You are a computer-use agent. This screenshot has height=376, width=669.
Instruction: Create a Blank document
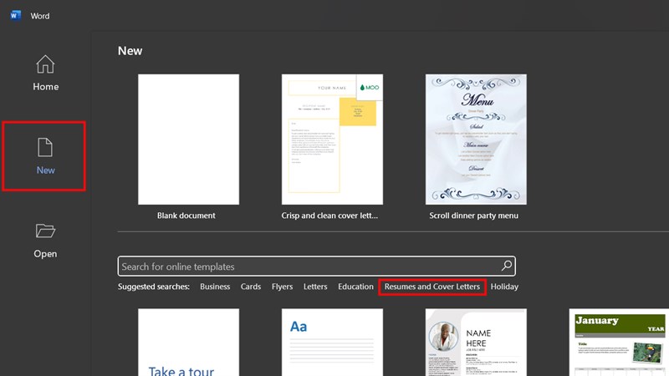click(x=188, y=140)
